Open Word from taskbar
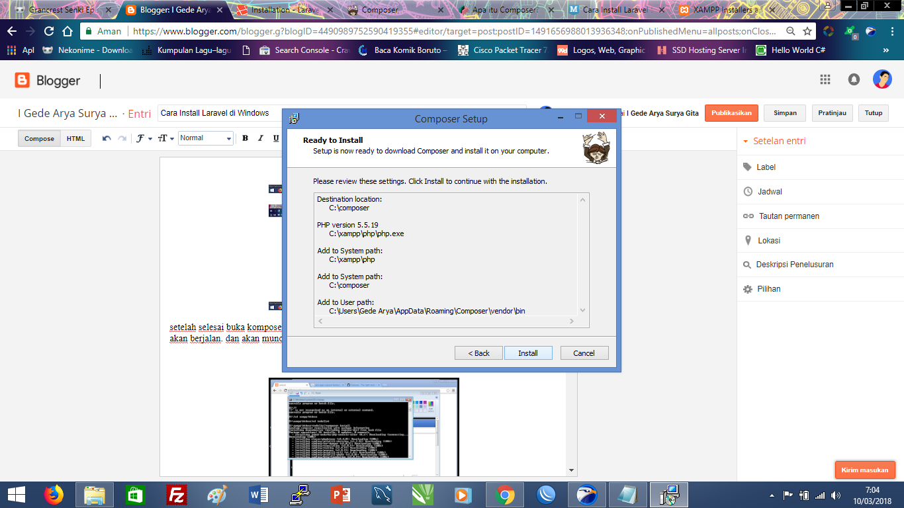The width and height of the screenshot is (904, 508). (x=258, y=495)
